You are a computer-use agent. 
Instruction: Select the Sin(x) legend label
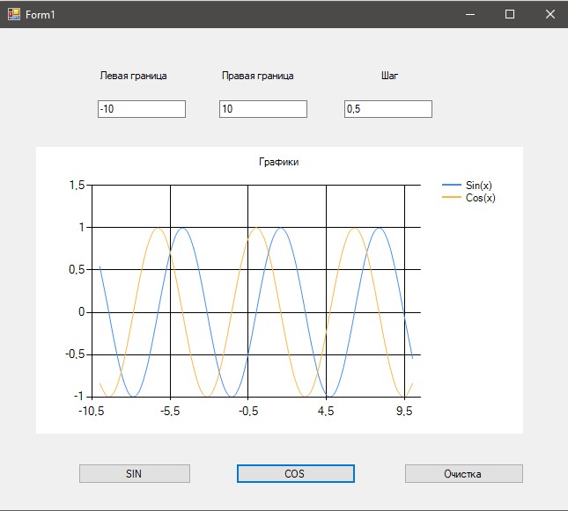pos(478,186)
